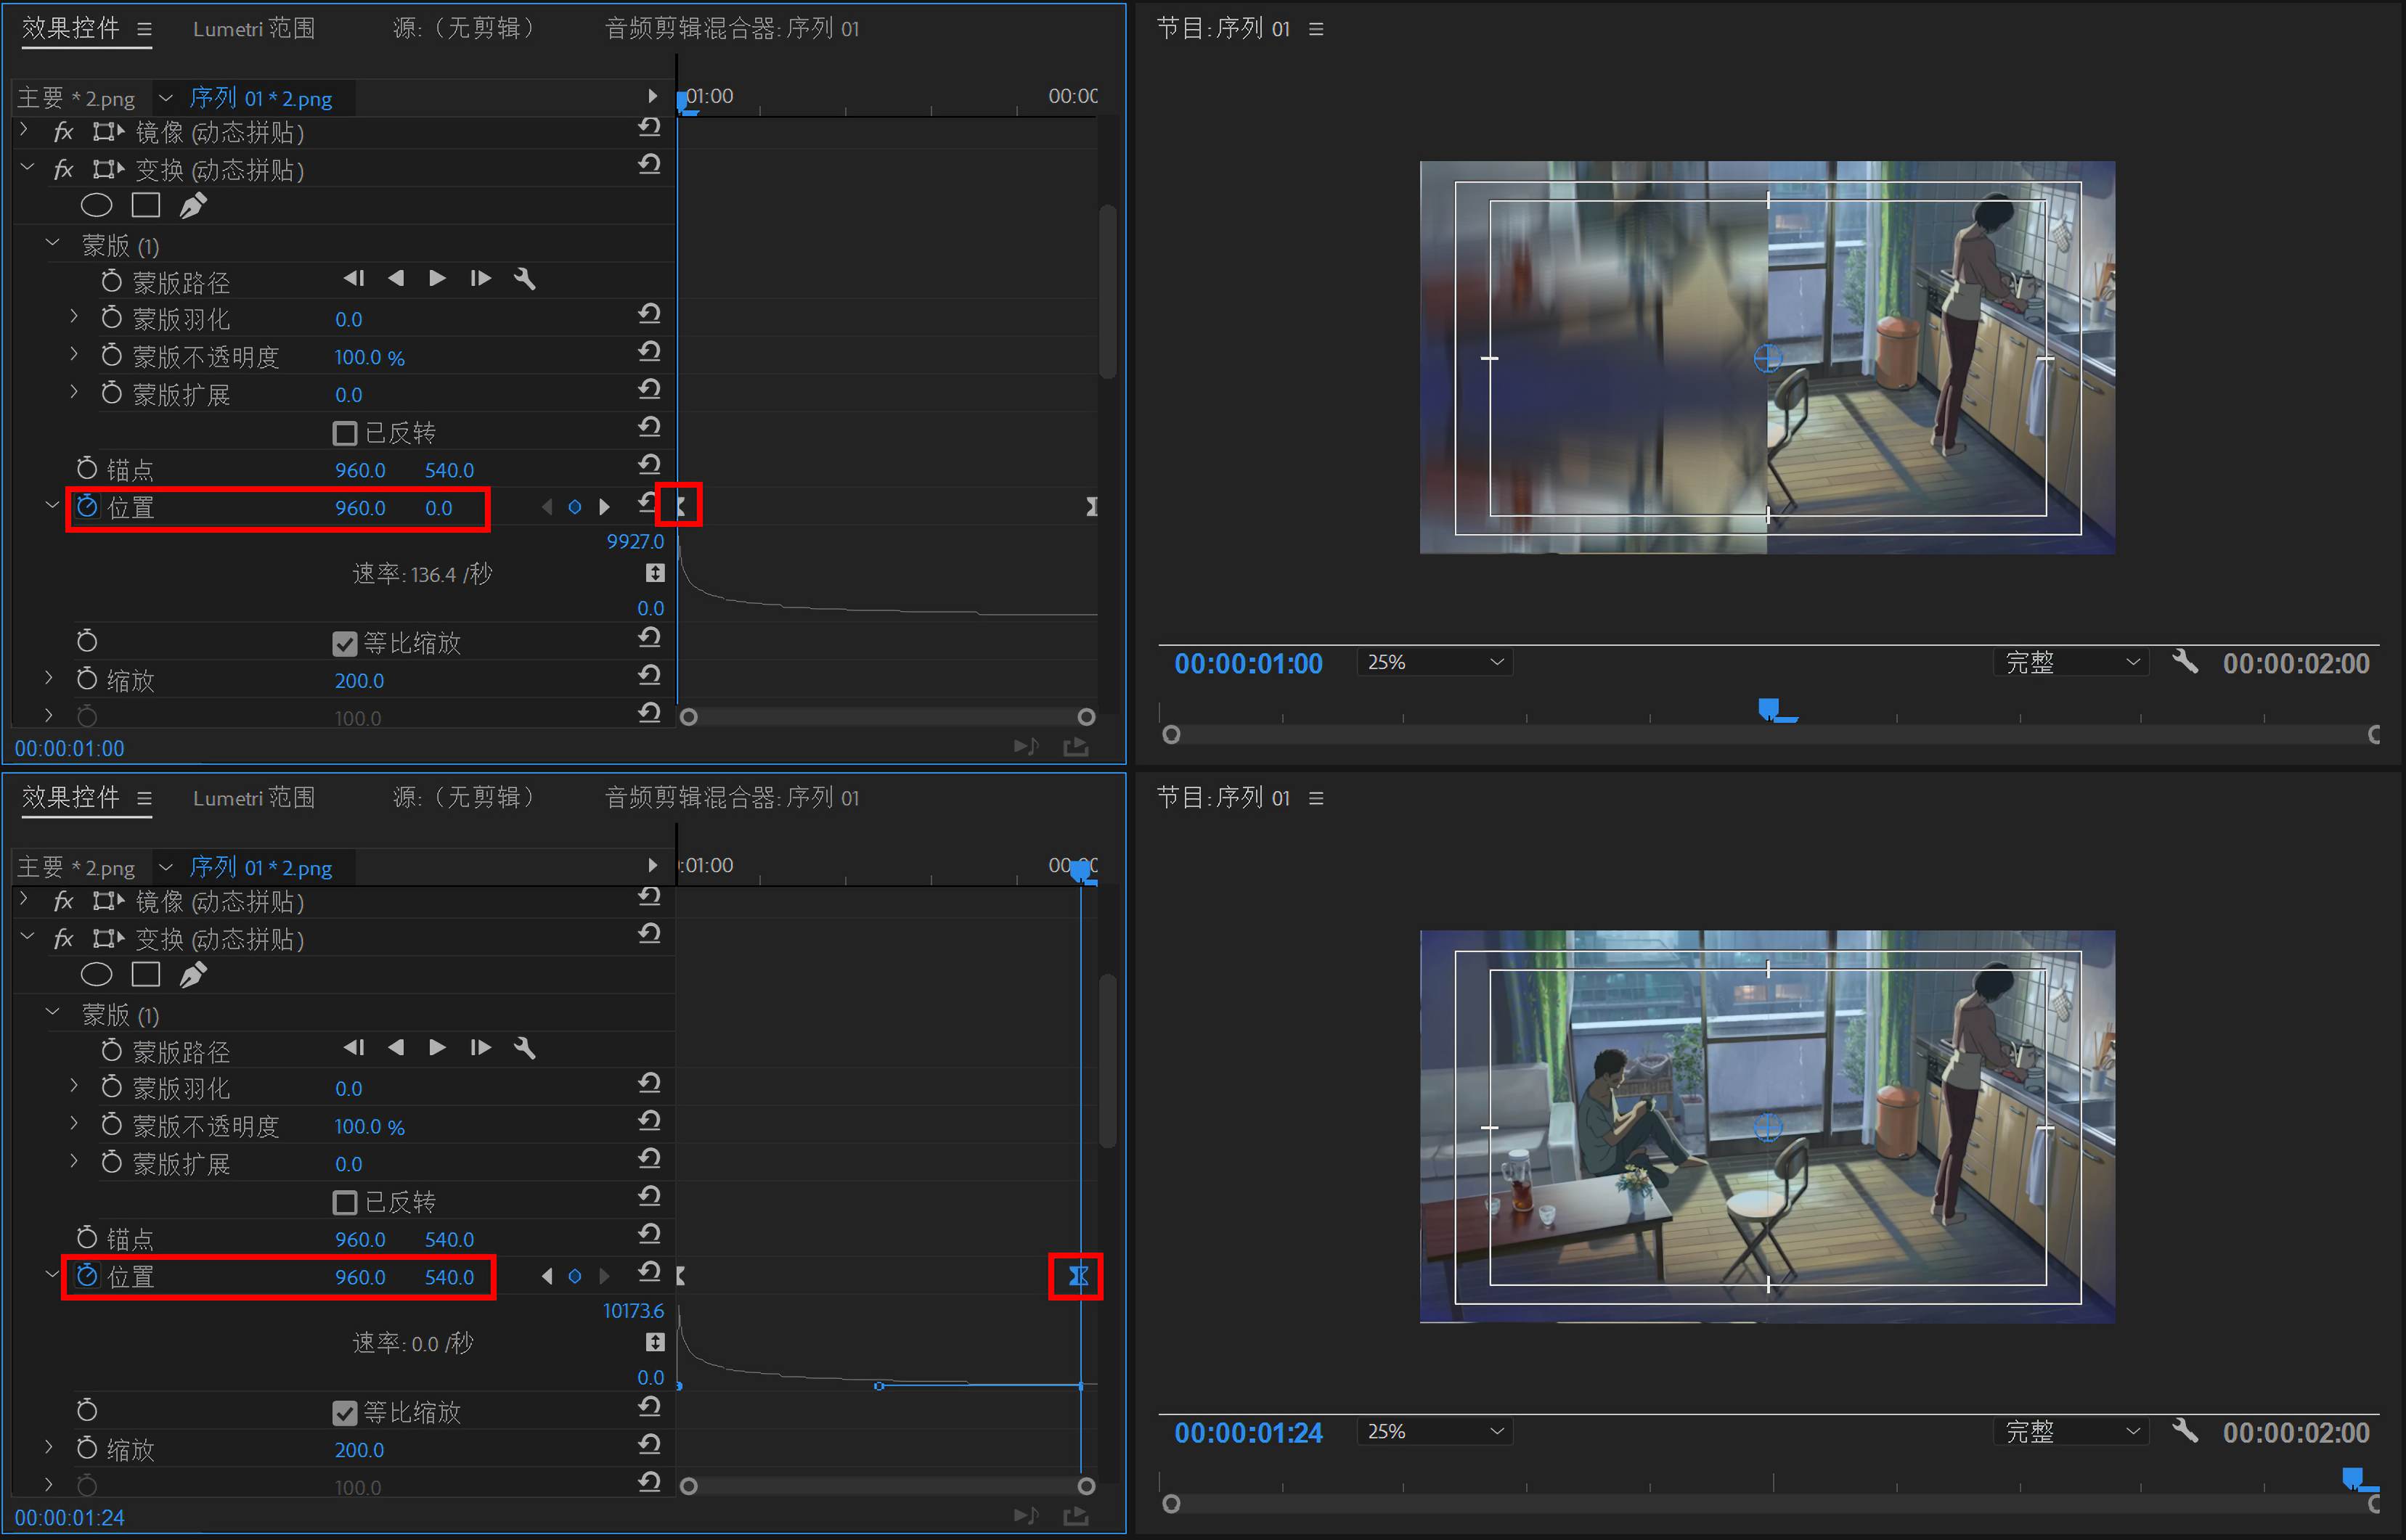Toggle 缩放 stopwatch in top panel
This screenshot has width=2406, height=1540.
(x=87, y=680)
